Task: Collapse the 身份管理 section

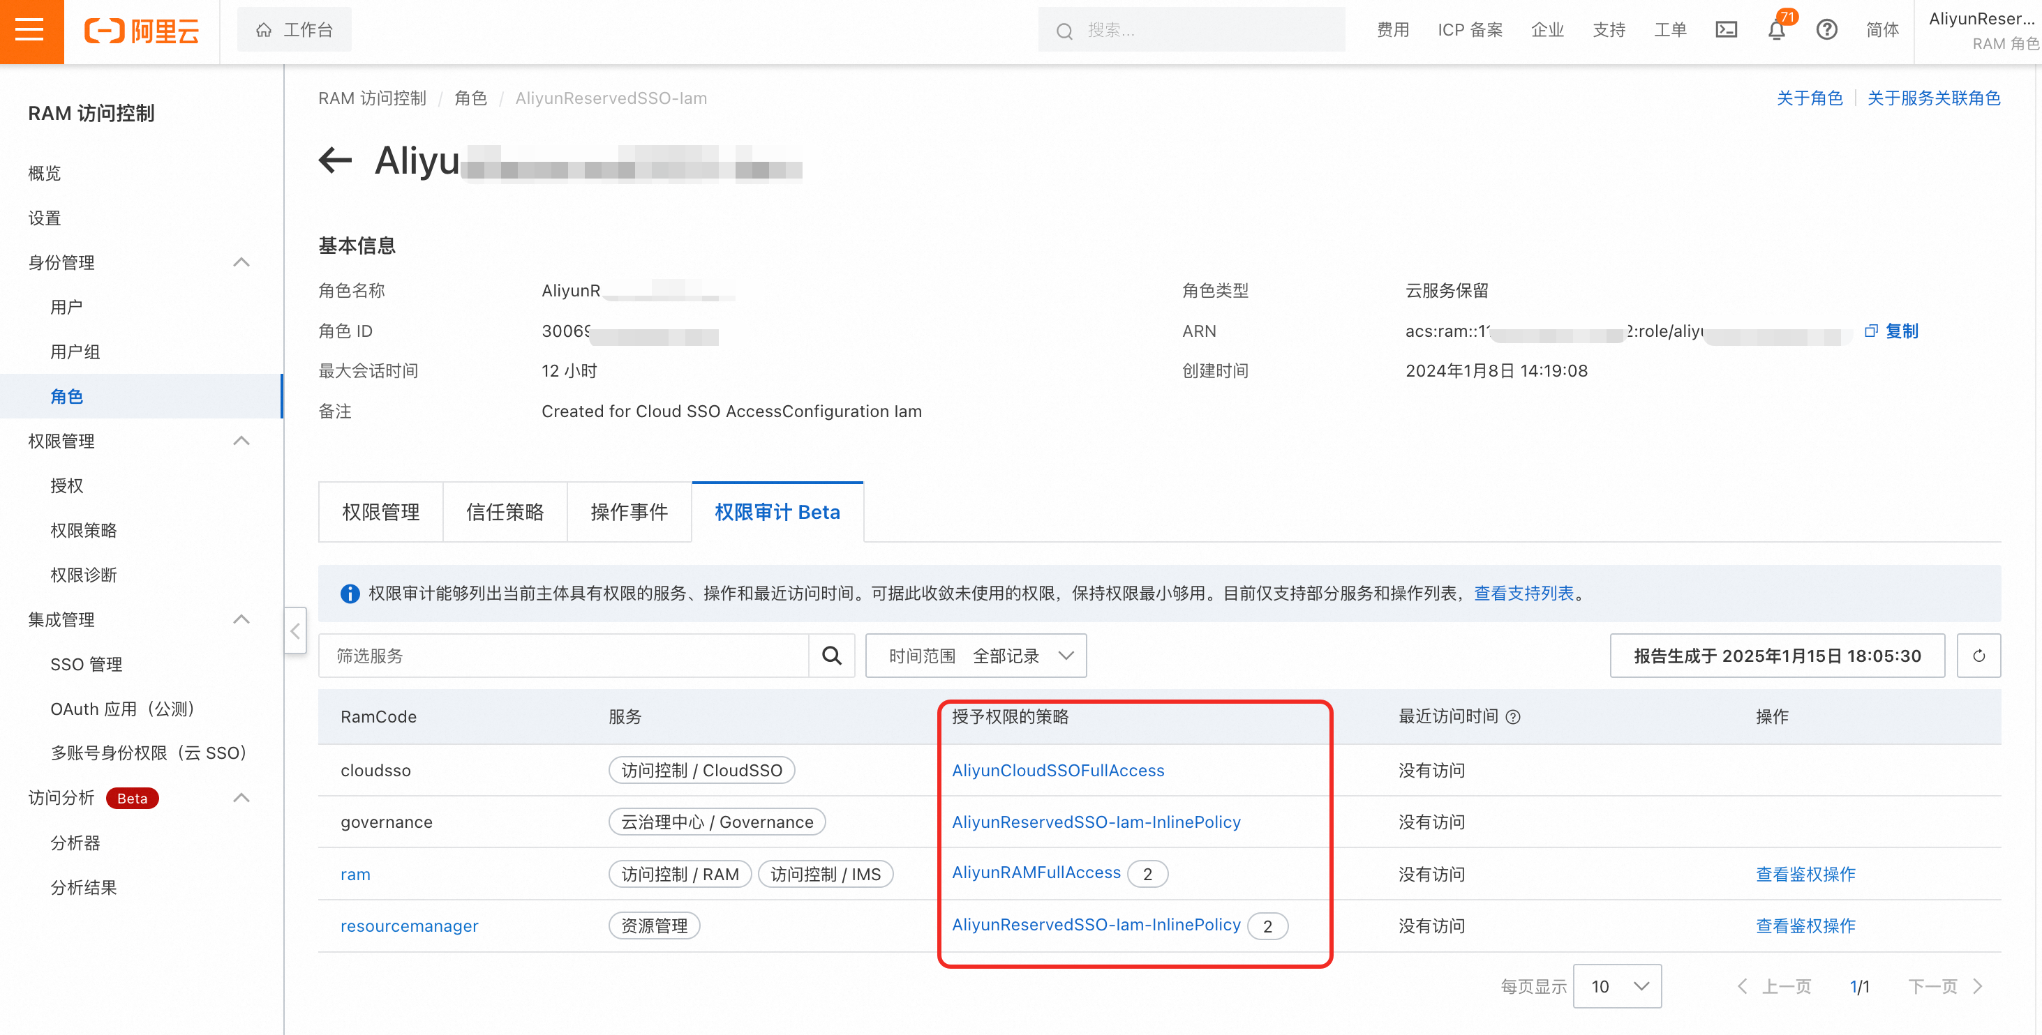Action: click(241, 262)
